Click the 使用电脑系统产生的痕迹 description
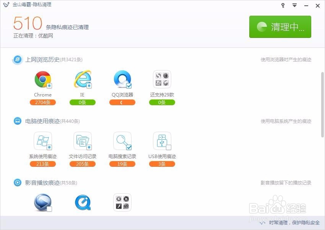Image resolution: width=325 pixels, height=230 pixels. click(286, 121)
